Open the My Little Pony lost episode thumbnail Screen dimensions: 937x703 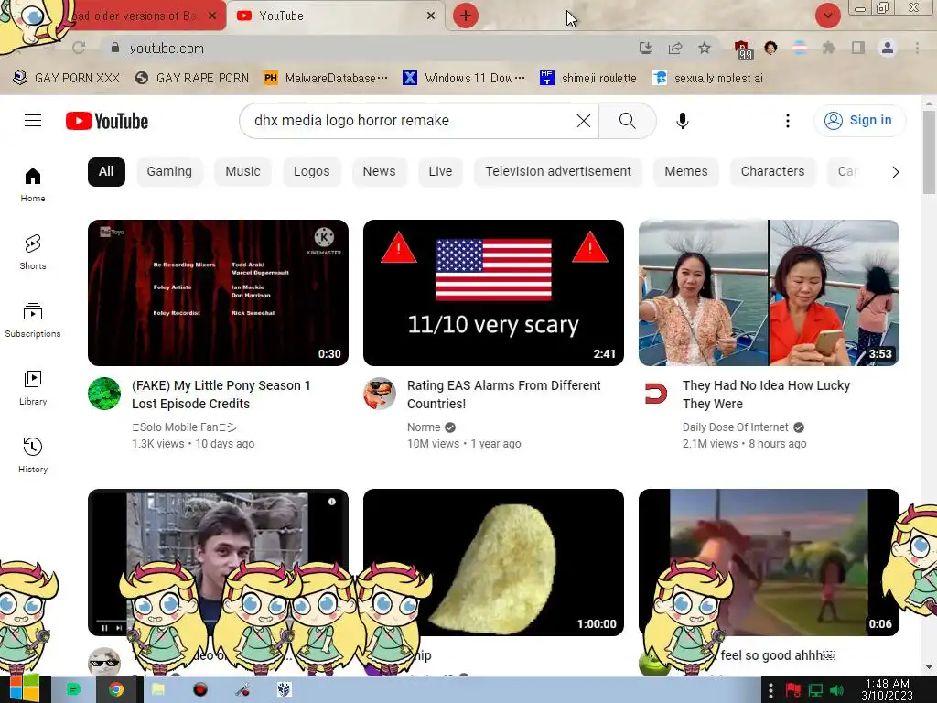point(218,293)
